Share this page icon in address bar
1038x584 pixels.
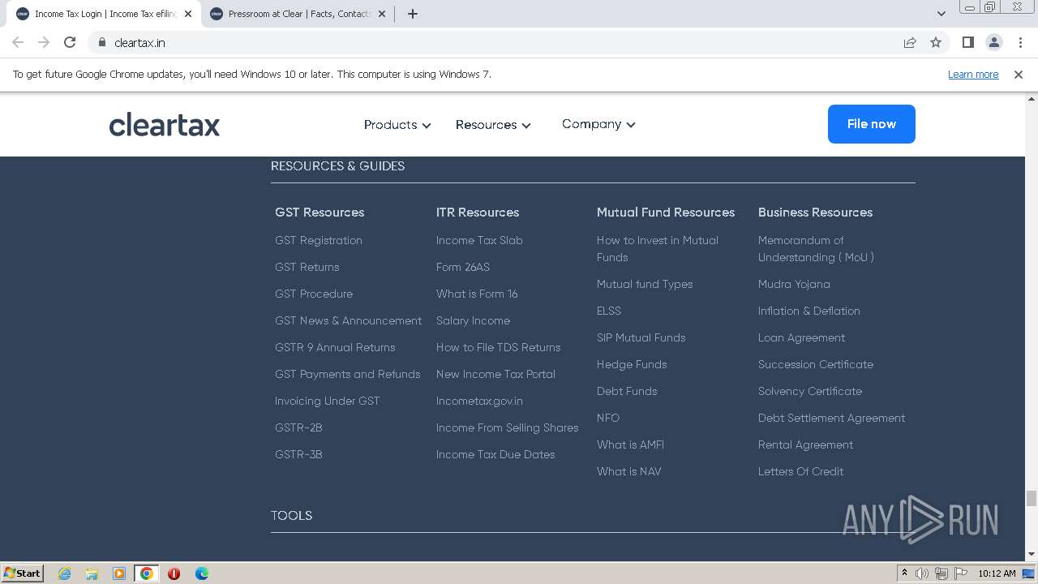coord(910,42)
